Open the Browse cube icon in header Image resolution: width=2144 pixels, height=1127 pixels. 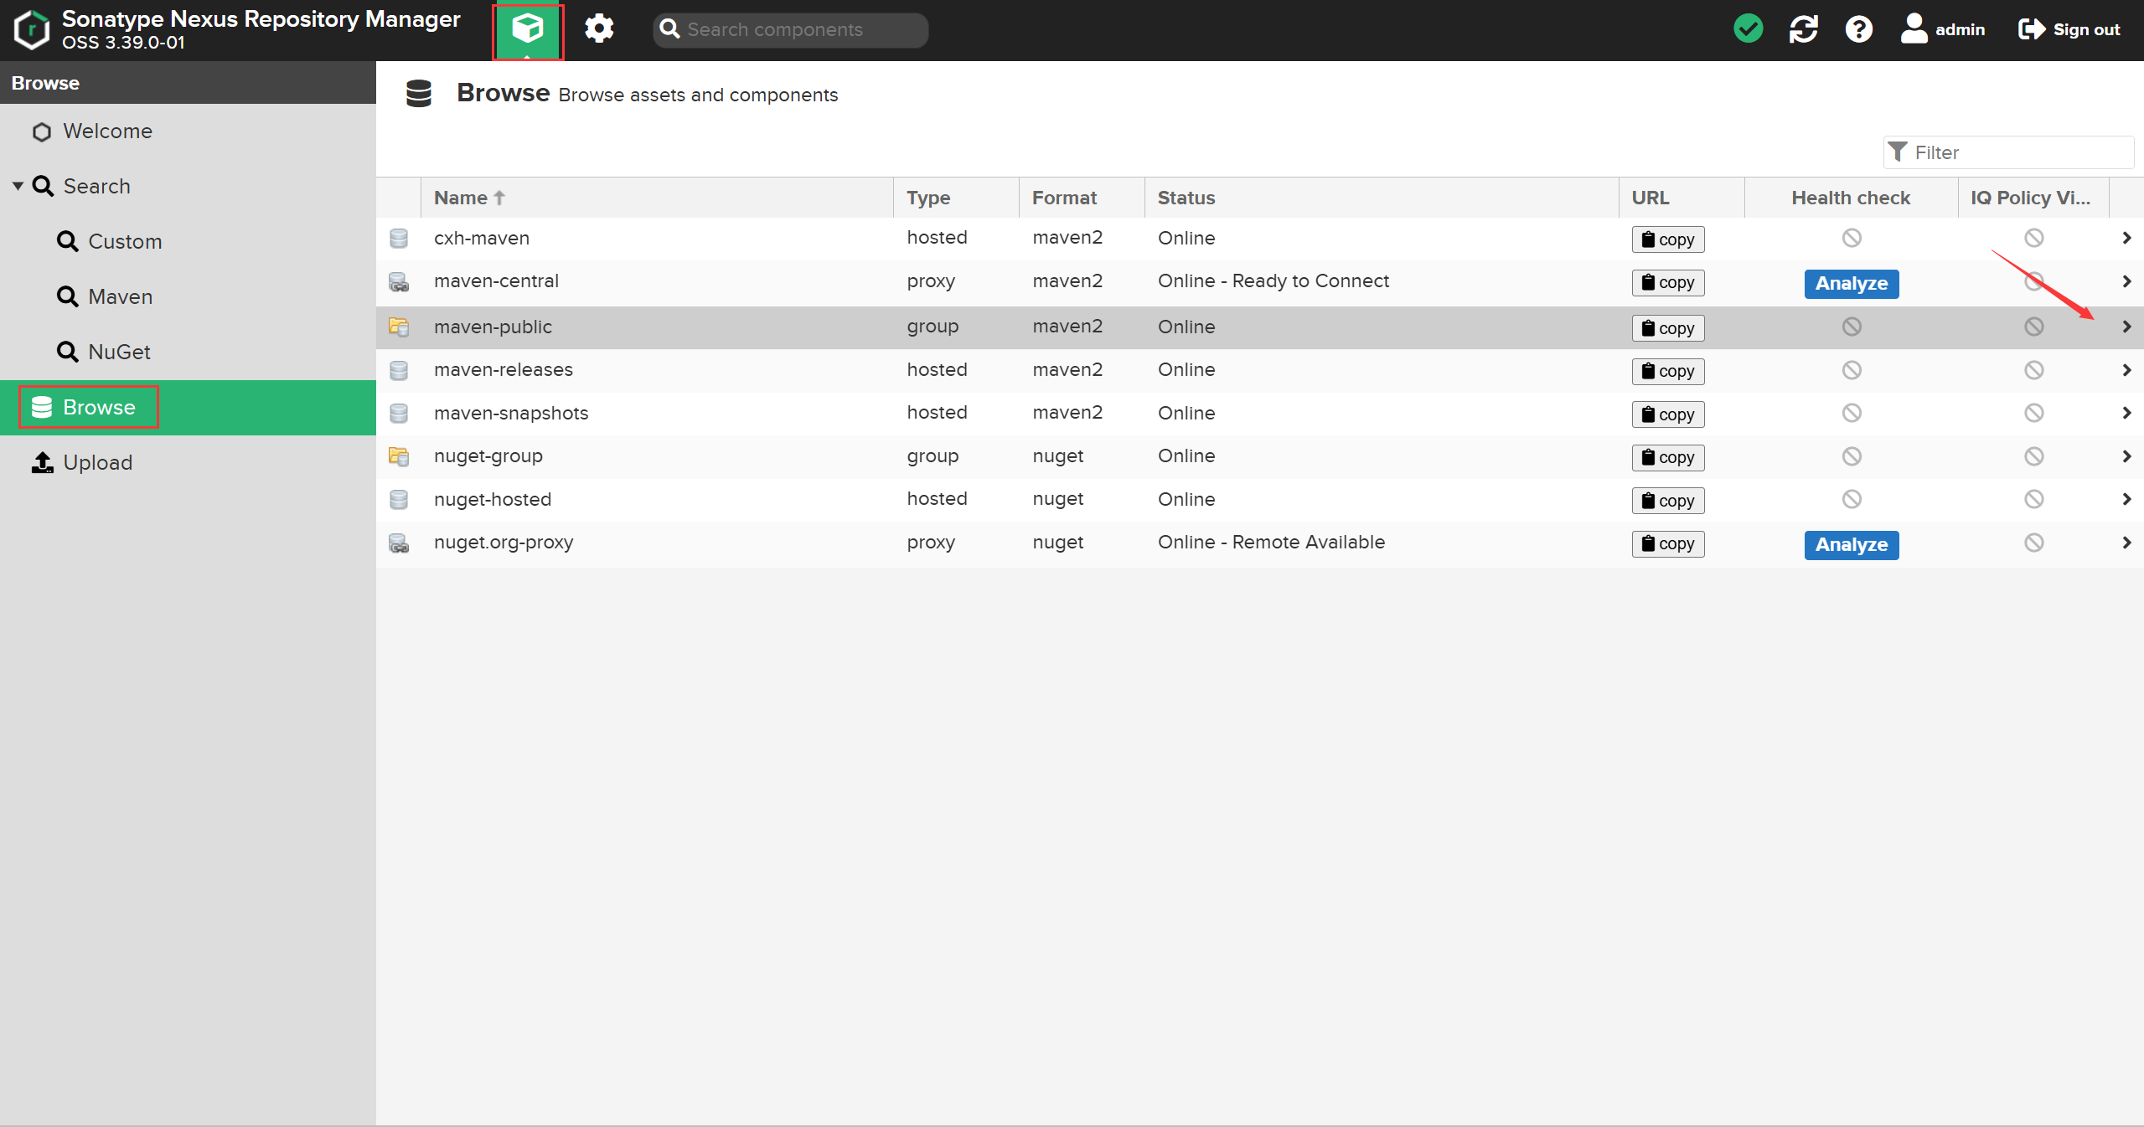tap(527, 29)
